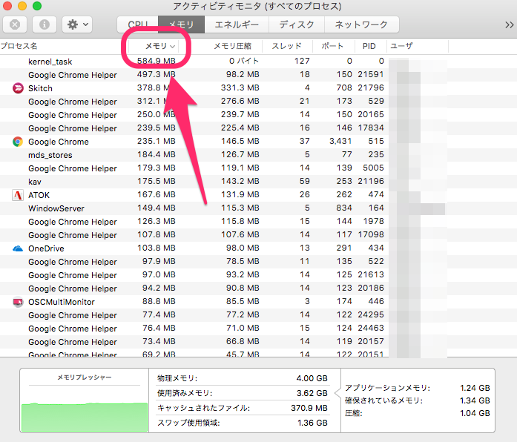Switch to the CPU tab
The width and height of the screenshot is (517, 442).
pyautogui.click(x=138, y=24)
